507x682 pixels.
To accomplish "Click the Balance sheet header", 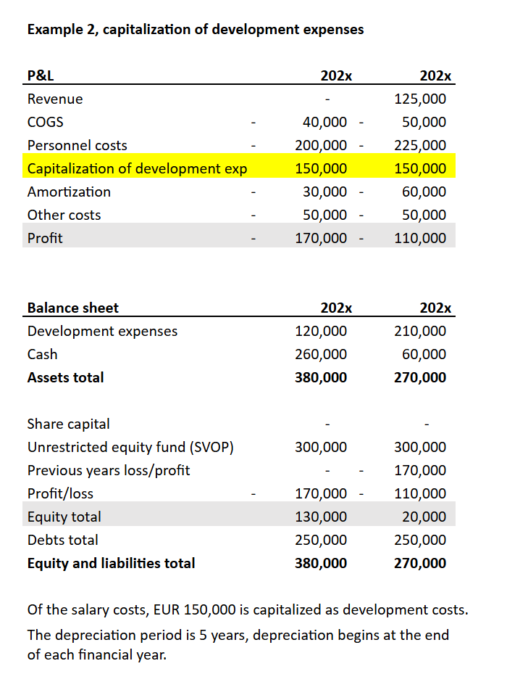I will pos(72,308).
